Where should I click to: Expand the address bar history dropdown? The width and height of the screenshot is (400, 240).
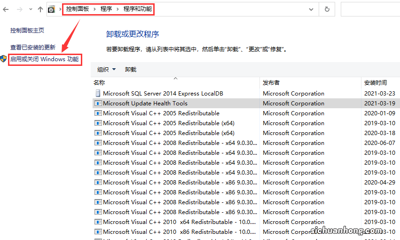[311, 9]
